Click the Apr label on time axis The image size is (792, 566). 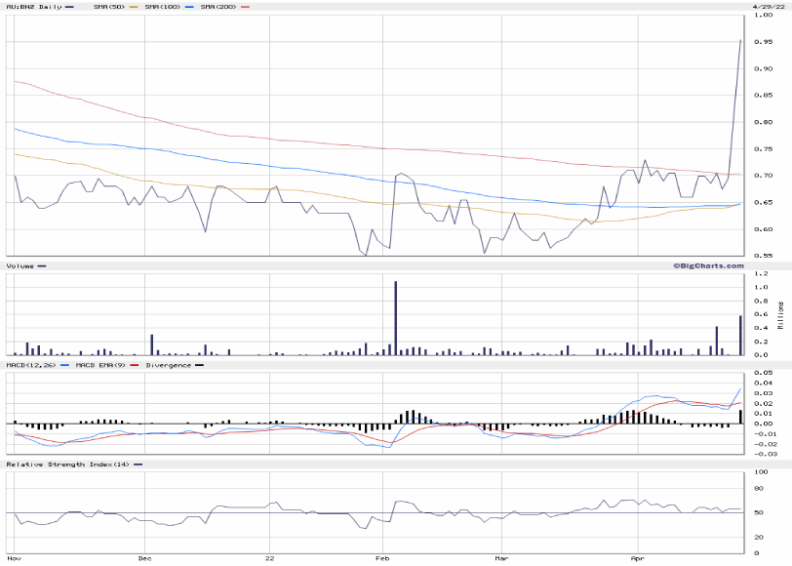637,559
